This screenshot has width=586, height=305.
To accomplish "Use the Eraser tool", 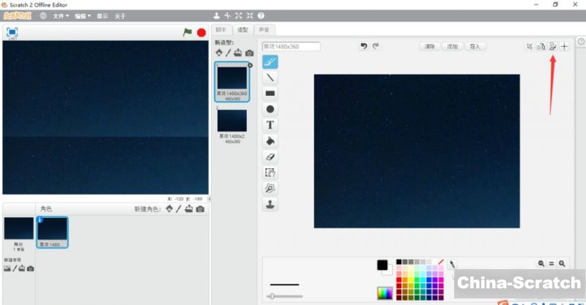I will point(270,157).
